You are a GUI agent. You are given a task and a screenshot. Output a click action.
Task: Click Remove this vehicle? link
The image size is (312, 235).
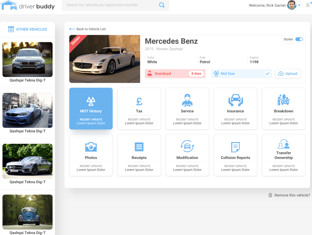[x=292, y=195]
